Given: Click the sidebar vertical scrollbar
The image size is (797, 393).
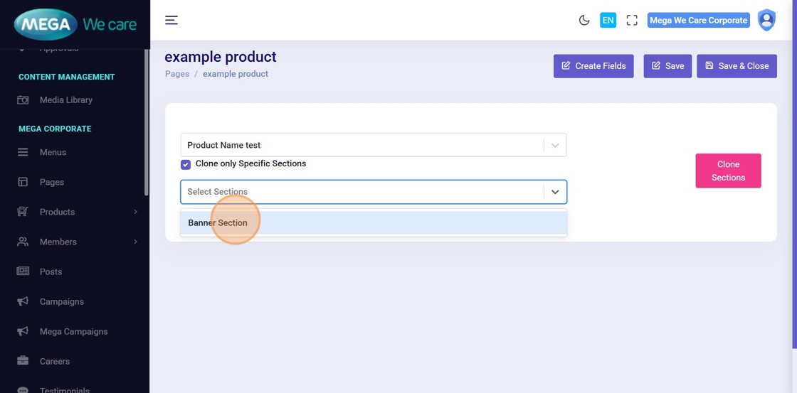Looking at the screenshot, I should coord(147,121).
